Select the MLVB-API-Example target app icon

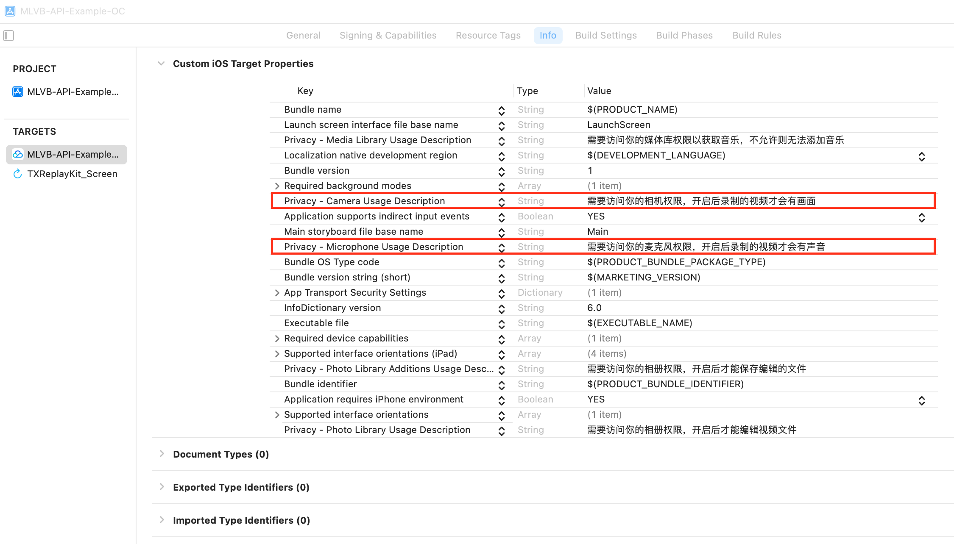click(18, 154)
